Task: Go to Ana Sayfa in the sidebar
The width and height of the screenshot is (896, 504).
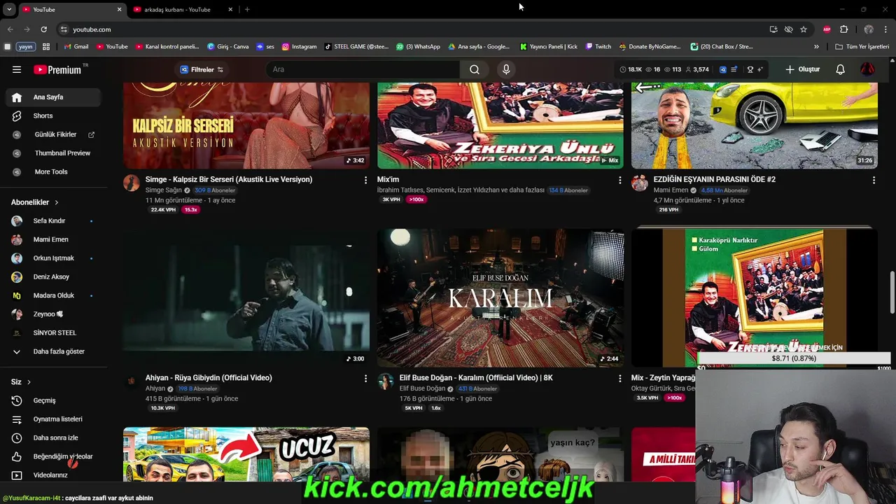Action: click(52, 97)
